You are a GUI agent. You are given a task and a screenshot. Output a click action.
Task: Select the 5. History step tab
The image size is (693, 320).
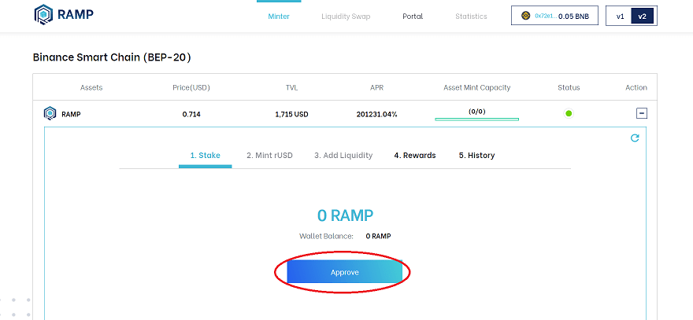[476, 156]
